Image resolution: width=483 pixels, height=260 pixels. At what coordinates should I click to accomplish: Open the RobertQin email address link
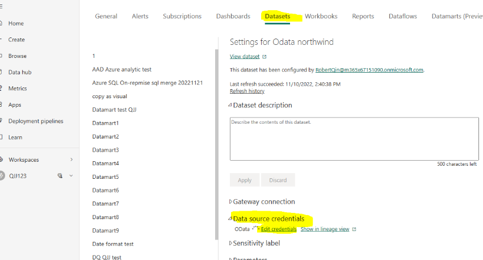click(369, 70)
